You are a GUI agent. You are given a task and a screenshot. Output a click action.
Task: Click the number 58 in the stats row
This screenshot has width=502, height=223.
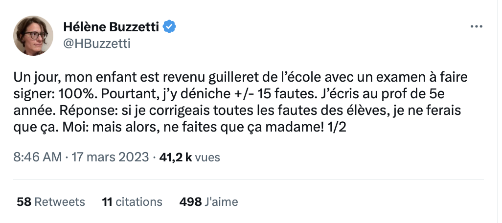point(24,202)
